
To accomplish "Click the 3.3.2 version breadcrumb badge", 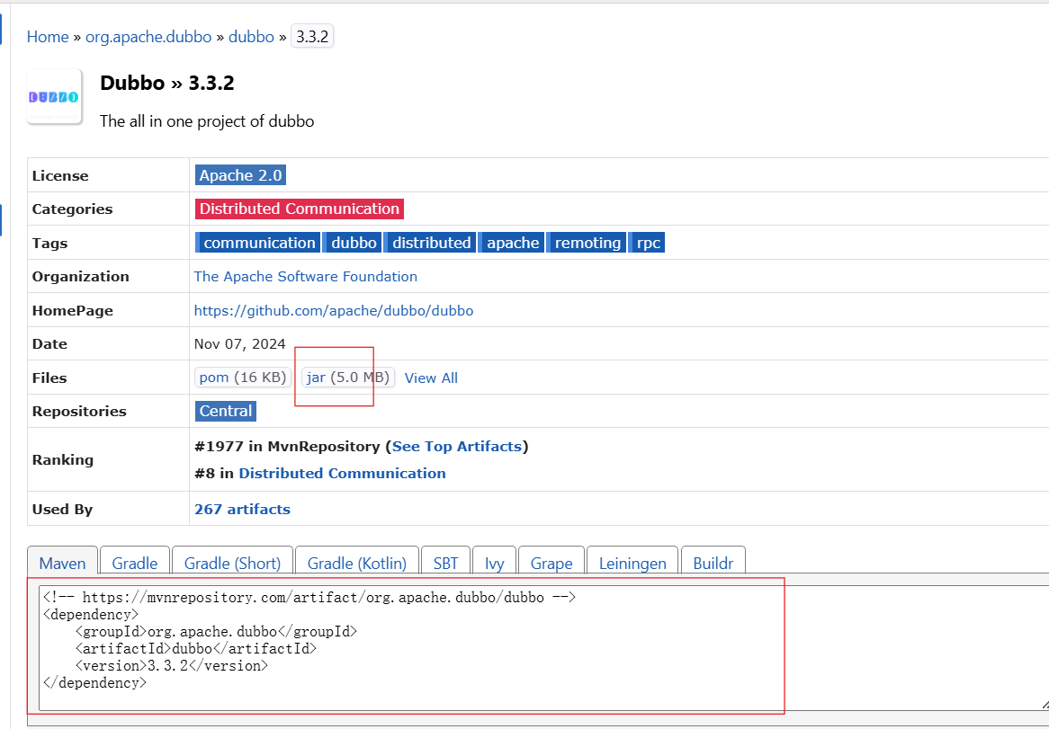I will pos(312,37).
